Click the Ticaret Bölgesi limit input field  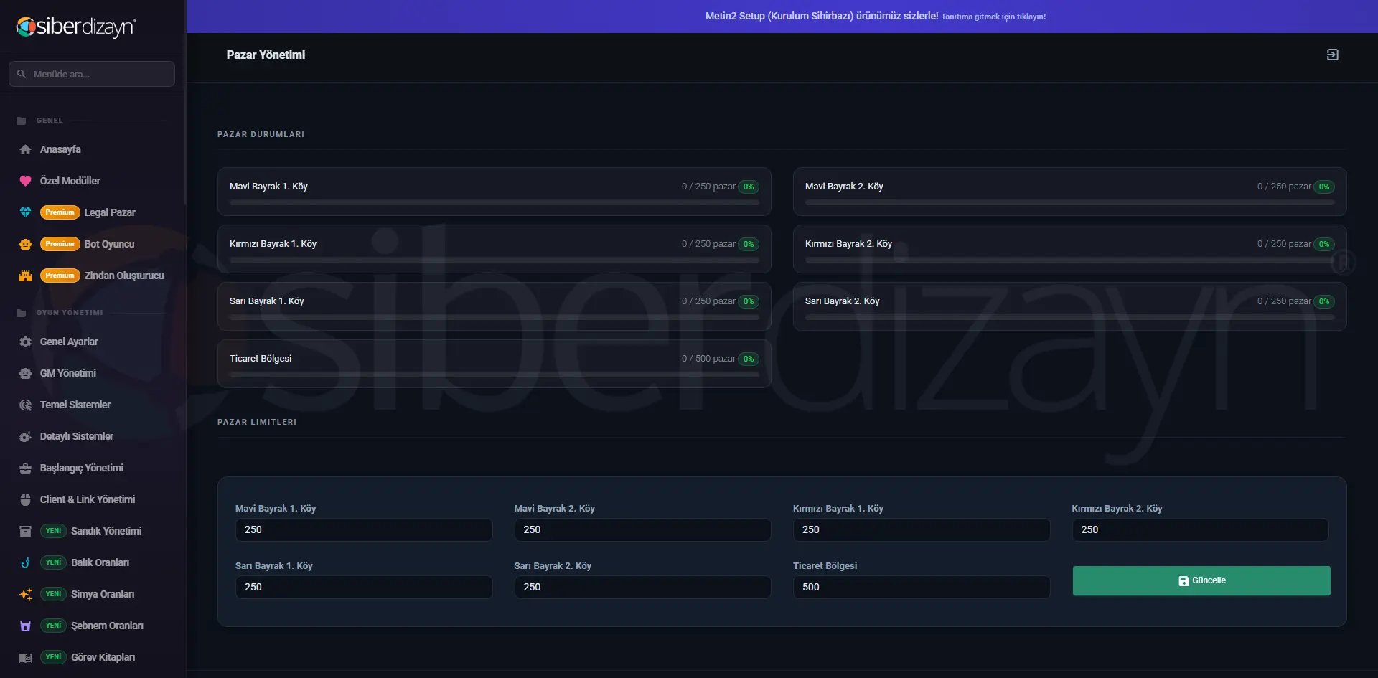921,587
